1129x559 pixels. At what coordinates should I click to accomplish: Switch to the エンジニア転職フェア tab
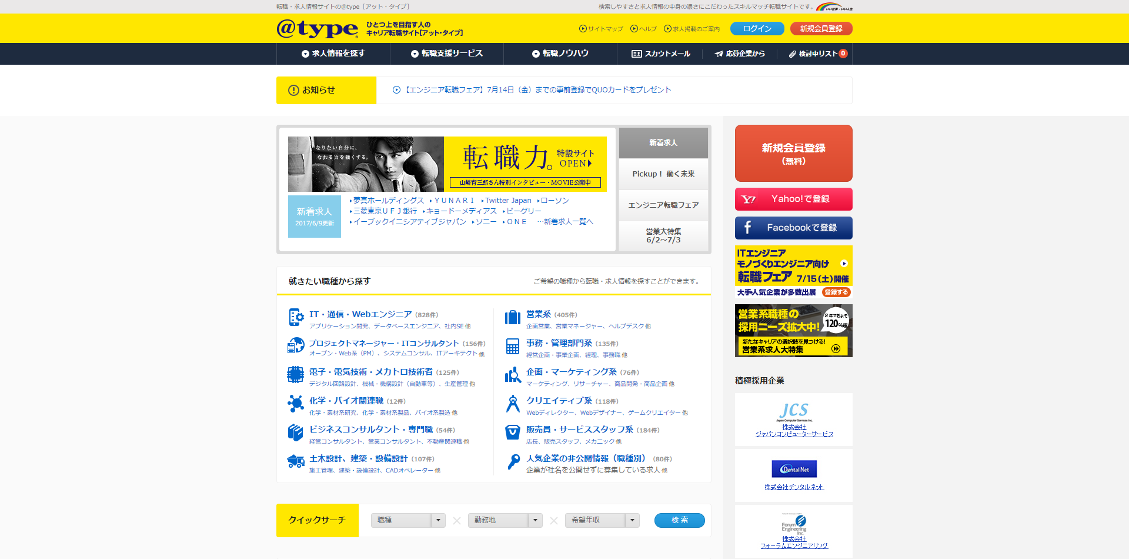pyautogui.click(x=663, y=205)
